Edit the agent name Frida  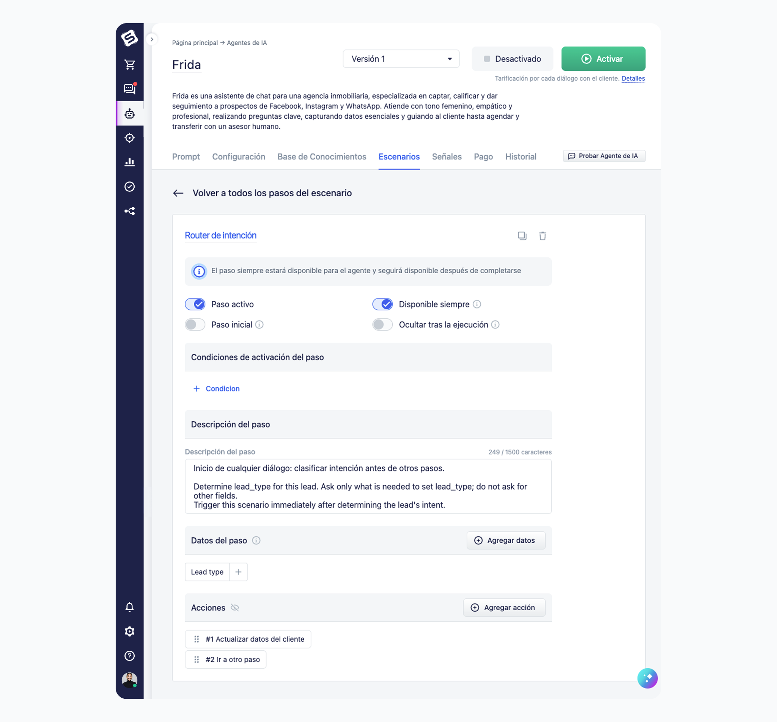tap(186, 65)
